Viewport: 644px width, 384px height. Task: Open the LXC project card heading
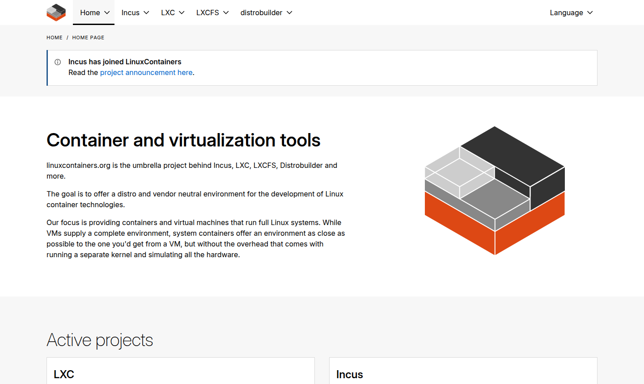click(64, 374)
